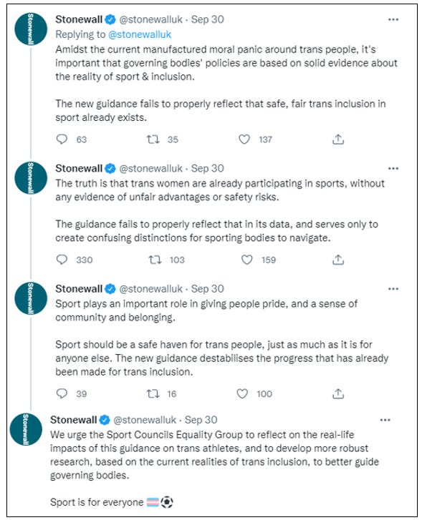
Task: Open more options on third tweet
Action: pyautogui.click(x=393, y=289)
